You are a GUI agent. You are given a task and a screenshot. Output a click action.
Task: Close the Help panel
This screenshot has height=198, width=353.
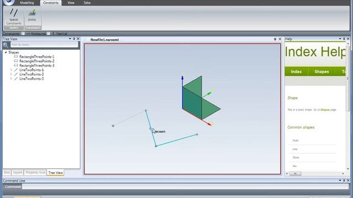pos(348,39)
